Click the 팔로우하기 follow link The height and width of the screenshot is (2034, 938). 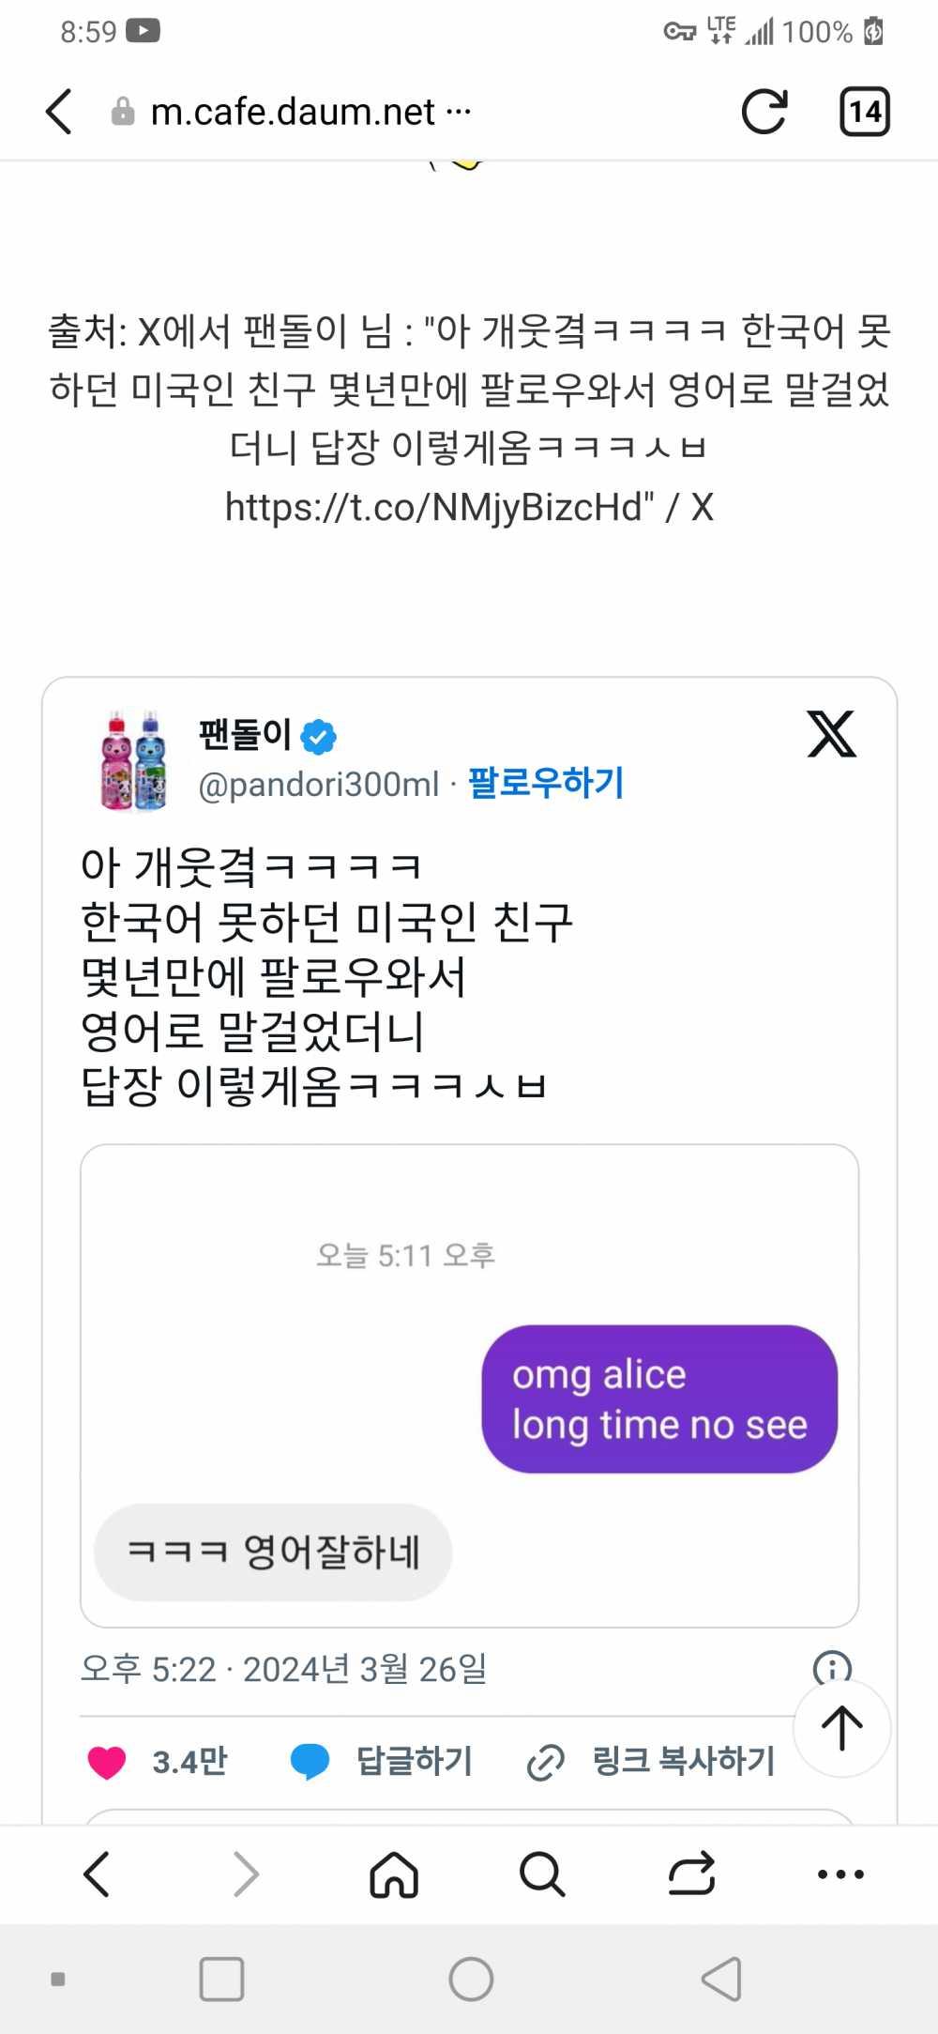tap(546, 783)
